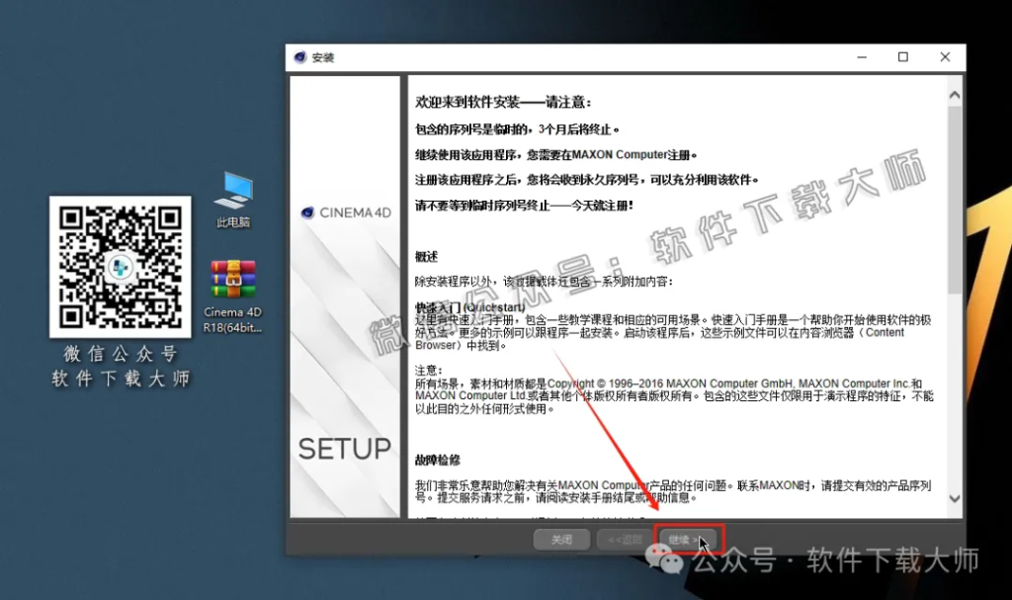Image resolution: width=1012 pixels, height=600 pixels.
Task: Maximize the 安装 installer window
Action: [x=902, y=57]
